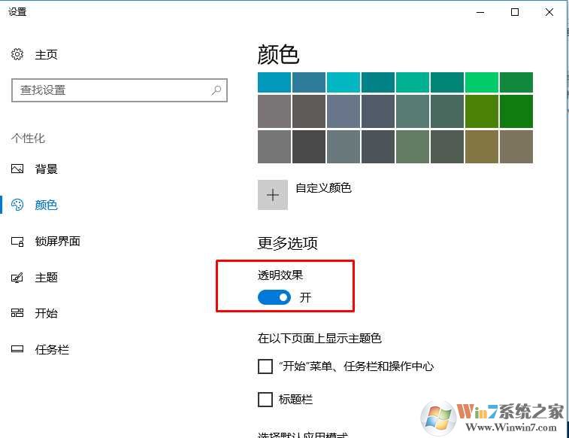Click the 开始 tiles icon
The width and height of the screenshot is (569, 438).
pyautogui.click(x=17, y=313)
